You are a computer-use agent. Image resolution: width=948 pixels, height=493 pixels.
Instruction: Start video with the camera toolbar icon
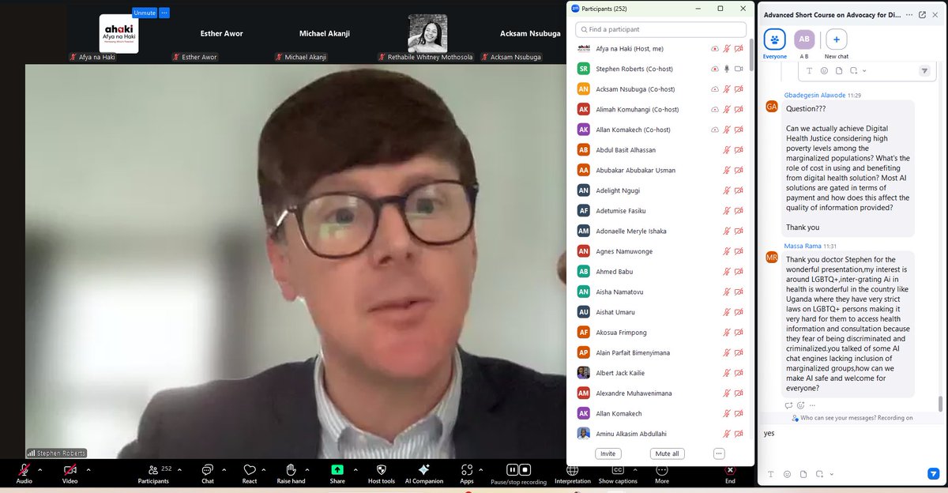click(70, 469)
